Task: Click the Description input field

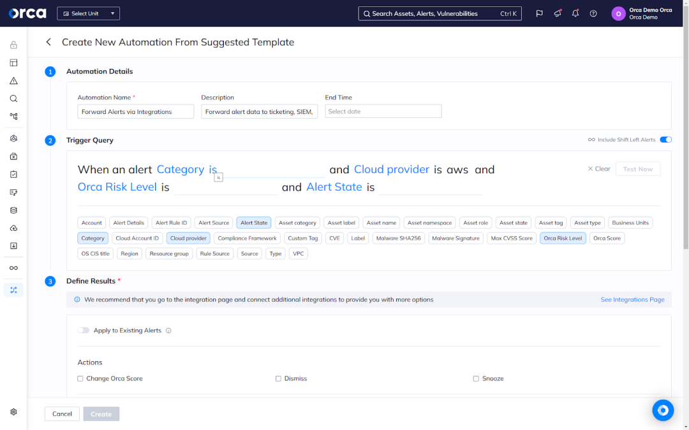Action: tap(259, 111)
